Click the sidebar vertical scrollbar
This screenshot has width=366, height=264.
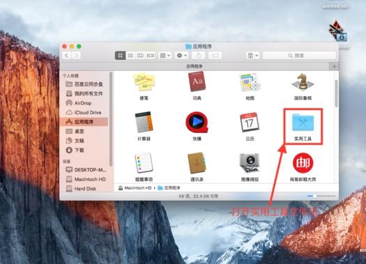point(111,119)
